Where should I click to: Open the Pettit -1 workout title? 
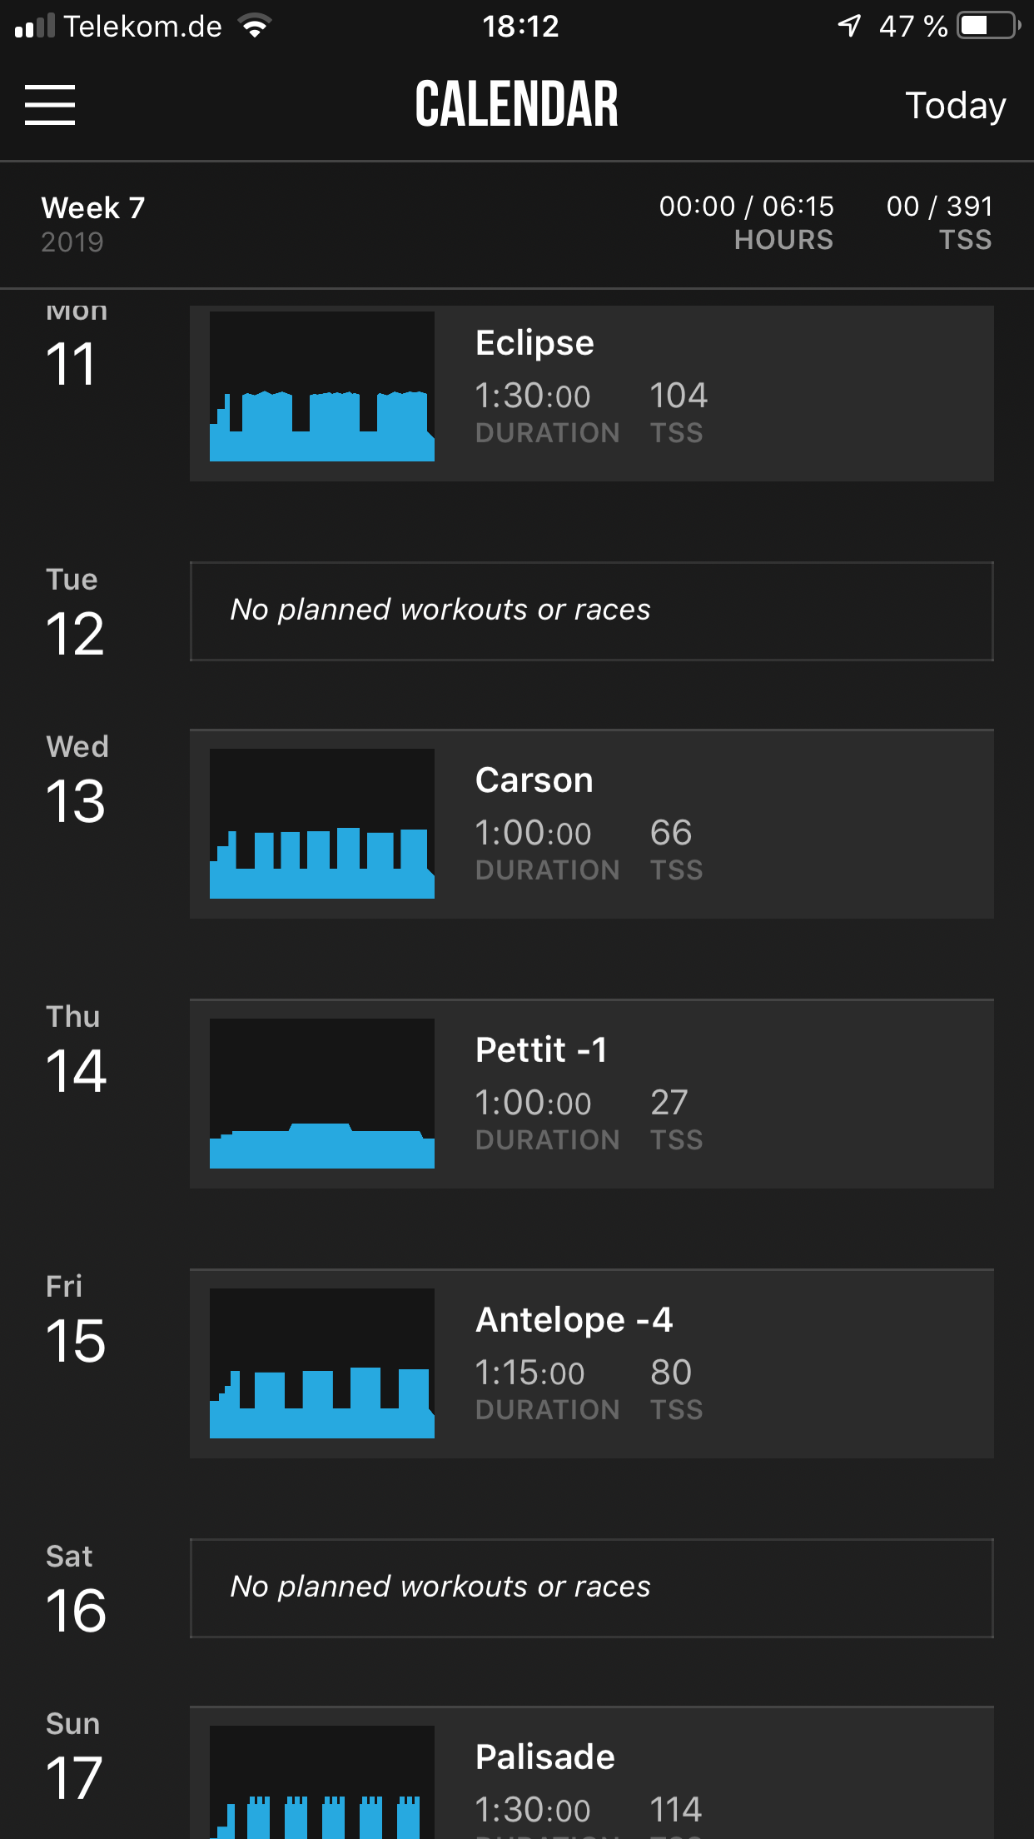tap(541, 1050)
